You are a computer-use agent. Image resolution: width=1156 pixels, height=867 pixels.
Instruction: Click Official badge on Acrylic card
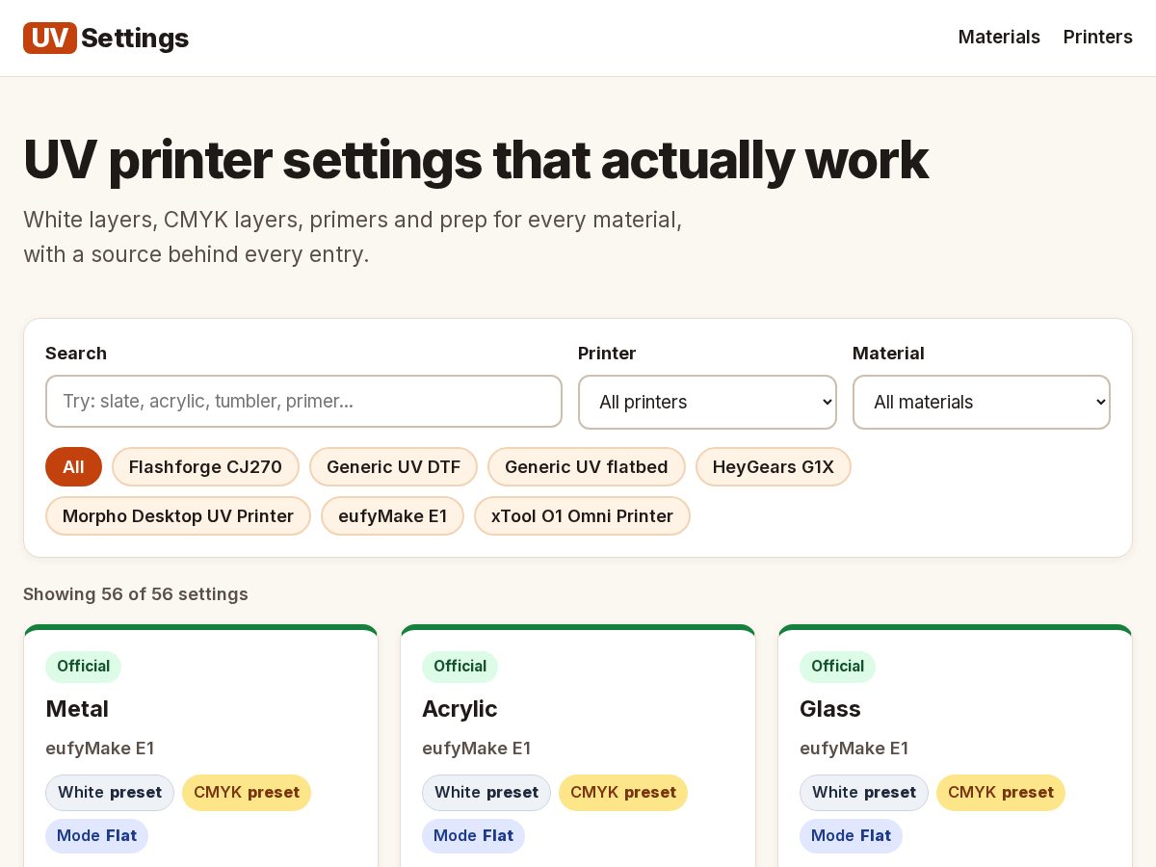[x=460, y=667]
